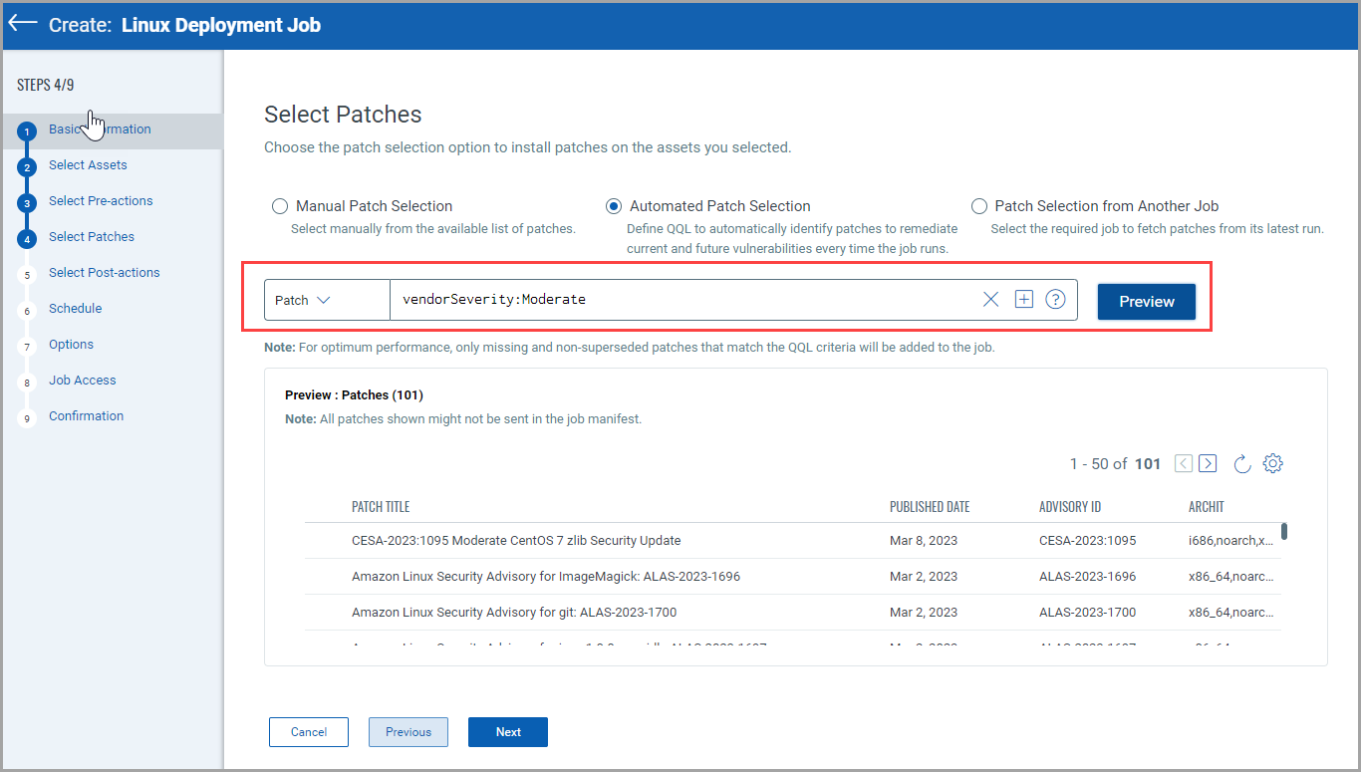Click the Cancel button
Viewport: 1361px width, 772px height.
(x=309, y=732)
